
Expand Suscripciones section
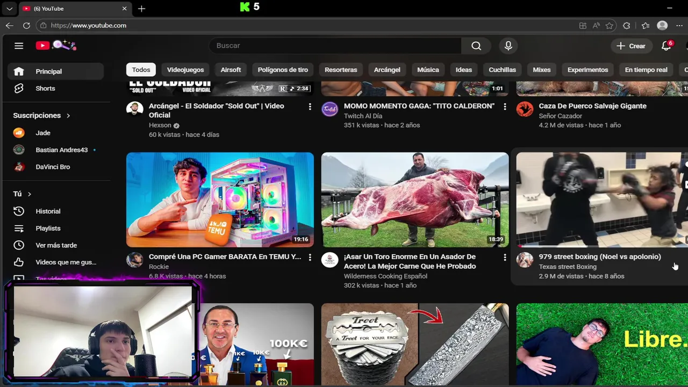(42, 116)
